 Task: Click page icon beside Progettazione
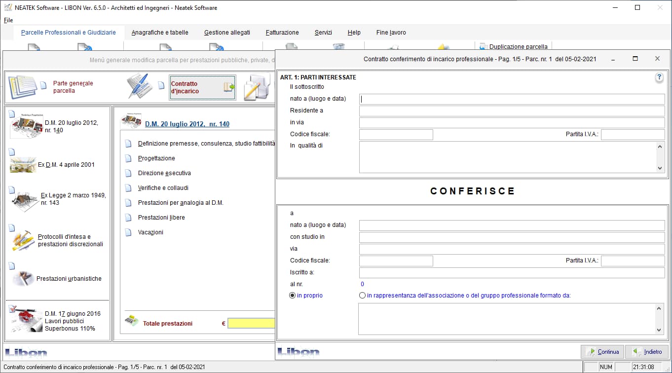pyautogui.click(x=128, y=158)
